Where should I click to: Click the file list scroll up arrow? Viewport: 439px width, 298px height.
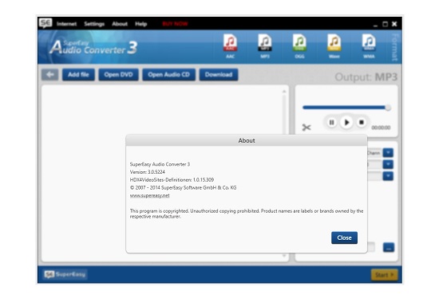click(x=284, y=92)
